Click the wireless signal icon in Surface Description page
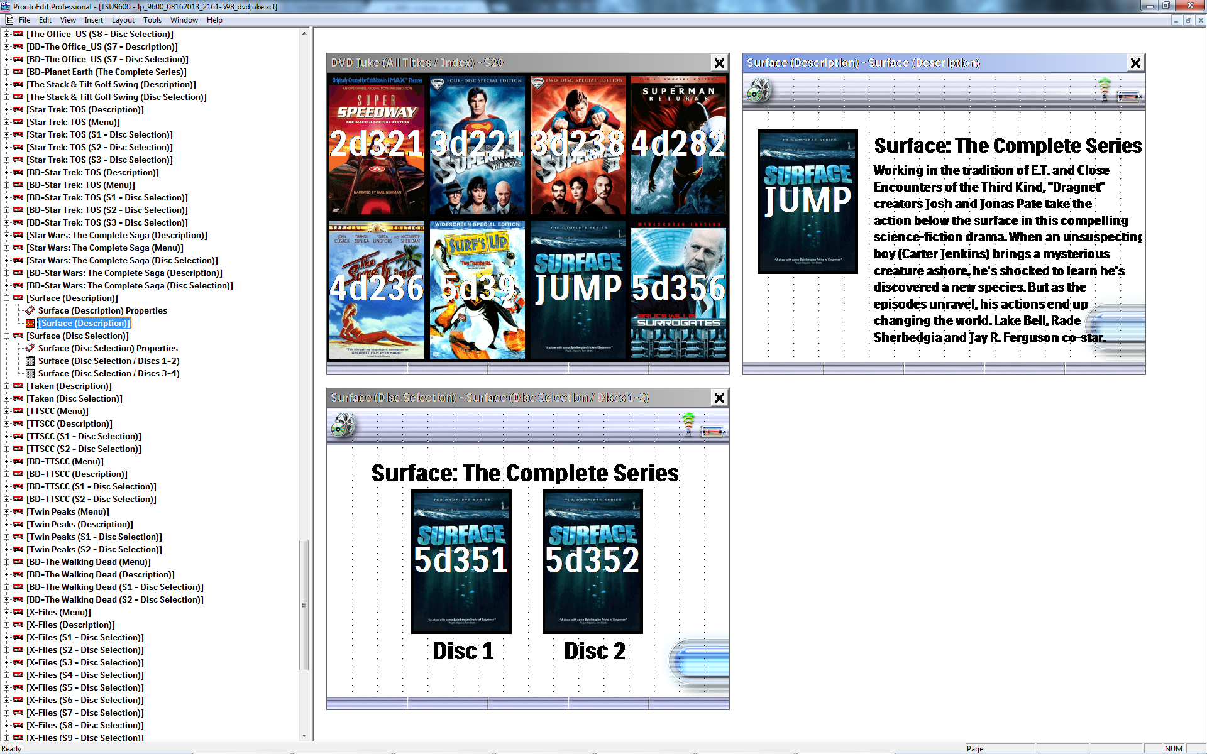The height and width of the screenshot is (754, 1207). [x=1104, y=89]
